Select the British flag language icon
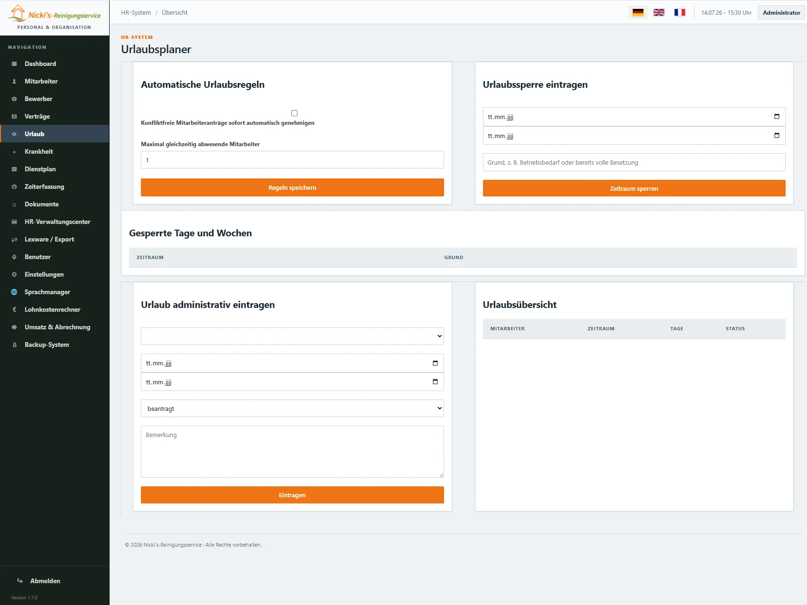Viewport: 807px width, 605px height. [659, 12]
